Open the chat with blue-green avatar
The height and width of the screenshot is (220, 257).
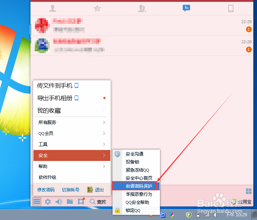point(142,45)
